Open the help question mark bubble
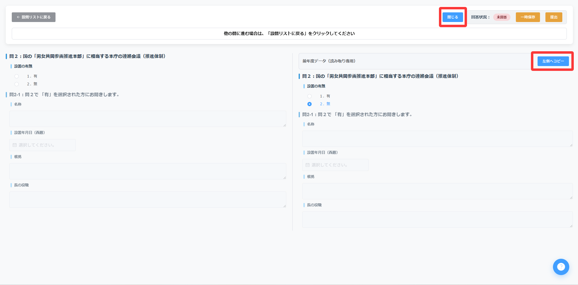Image resolution: width=578 pixels, height=285 pixels. coord(561,267)
